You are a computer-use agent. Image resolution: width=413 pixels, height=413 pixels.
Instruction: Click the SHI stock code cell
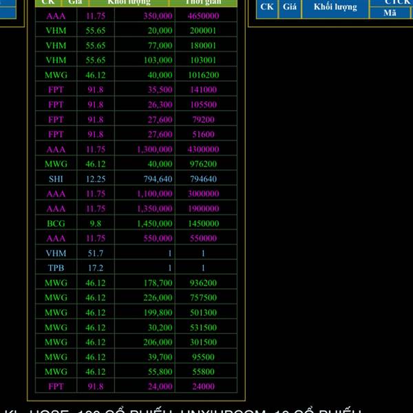(x=56, y=179)
